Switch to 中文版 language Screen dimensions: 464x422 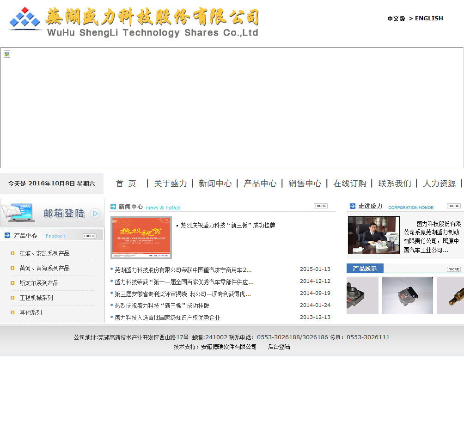click(x=396, y=18)
